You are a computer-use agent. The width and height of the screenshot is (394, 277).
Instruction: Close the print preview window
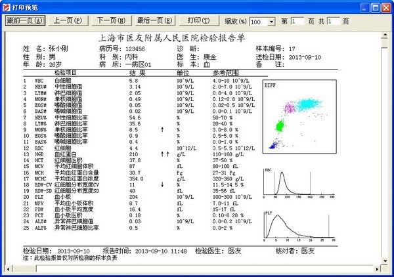point(384,7)
